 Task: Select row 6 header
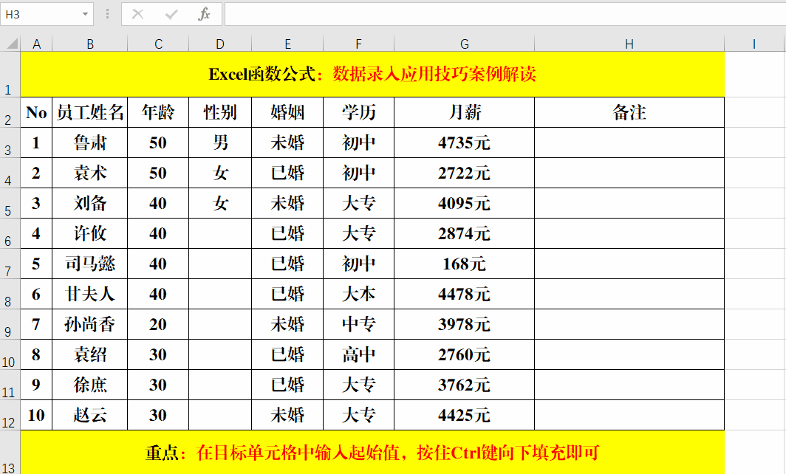pos(10,233)
